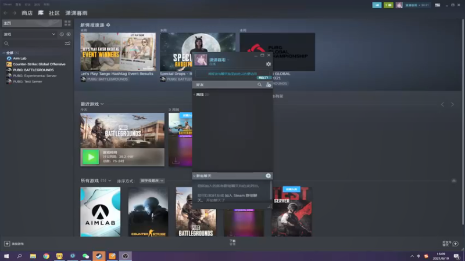Expand the 离线 offline friends group

(194, 95)
